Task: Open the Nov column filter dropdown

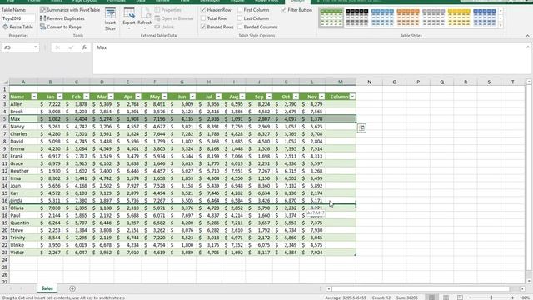Action: pos(322,97)
